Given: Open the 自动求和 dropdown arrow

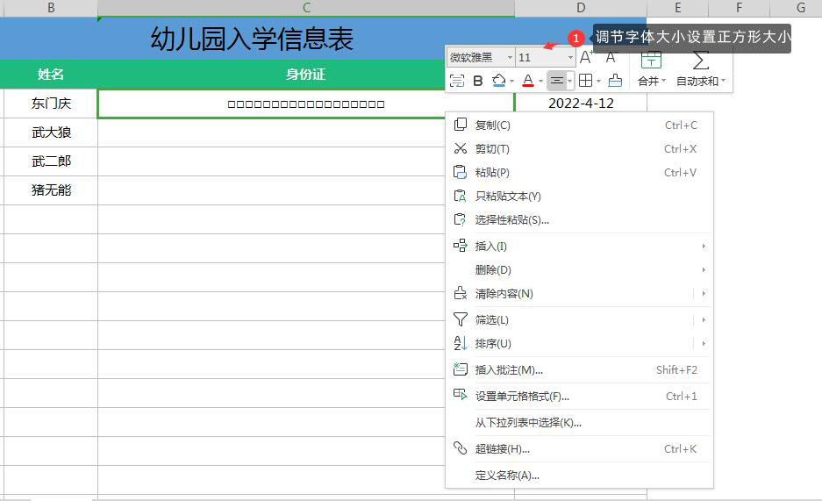Looking at the screenshot, I should [724, 82].
